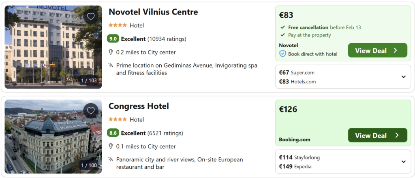The width and height of the screenshot is (415, 178).
Task: Click the 9.0 Excellent rating badge
Action: [113, 39]
